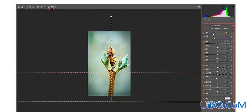Click the plus icon for 对比度 contrast
The height and width of the screenshot is (112, 249).
coord(231,46)
